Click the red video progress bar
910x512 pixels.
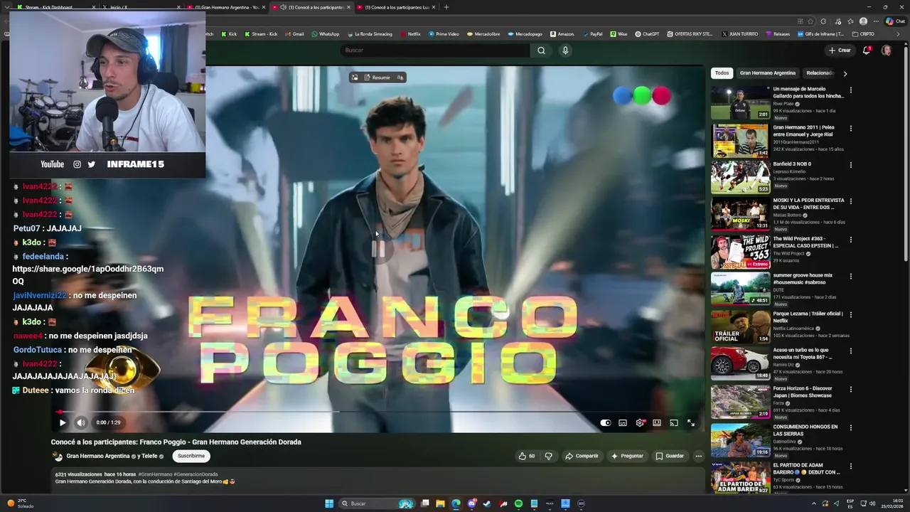coord(60,412)
